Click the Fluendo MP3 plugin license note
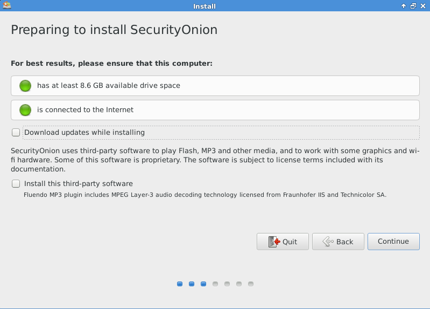This screenshot has height=309, width=430. 205,195
